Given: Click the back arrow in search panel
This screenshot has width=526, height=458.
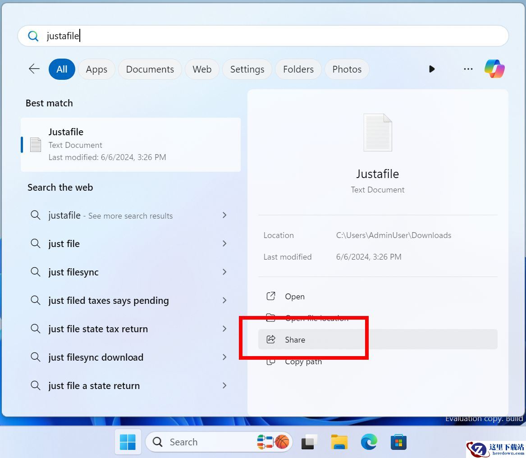Looking at the screenshot, I should pos(34,69).
